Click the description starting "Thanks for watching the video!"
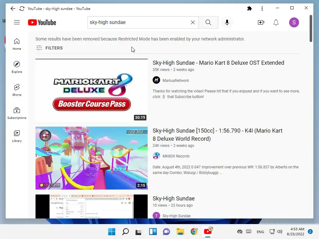This screenshot has height=239, width=319. [x=226, y=94]
